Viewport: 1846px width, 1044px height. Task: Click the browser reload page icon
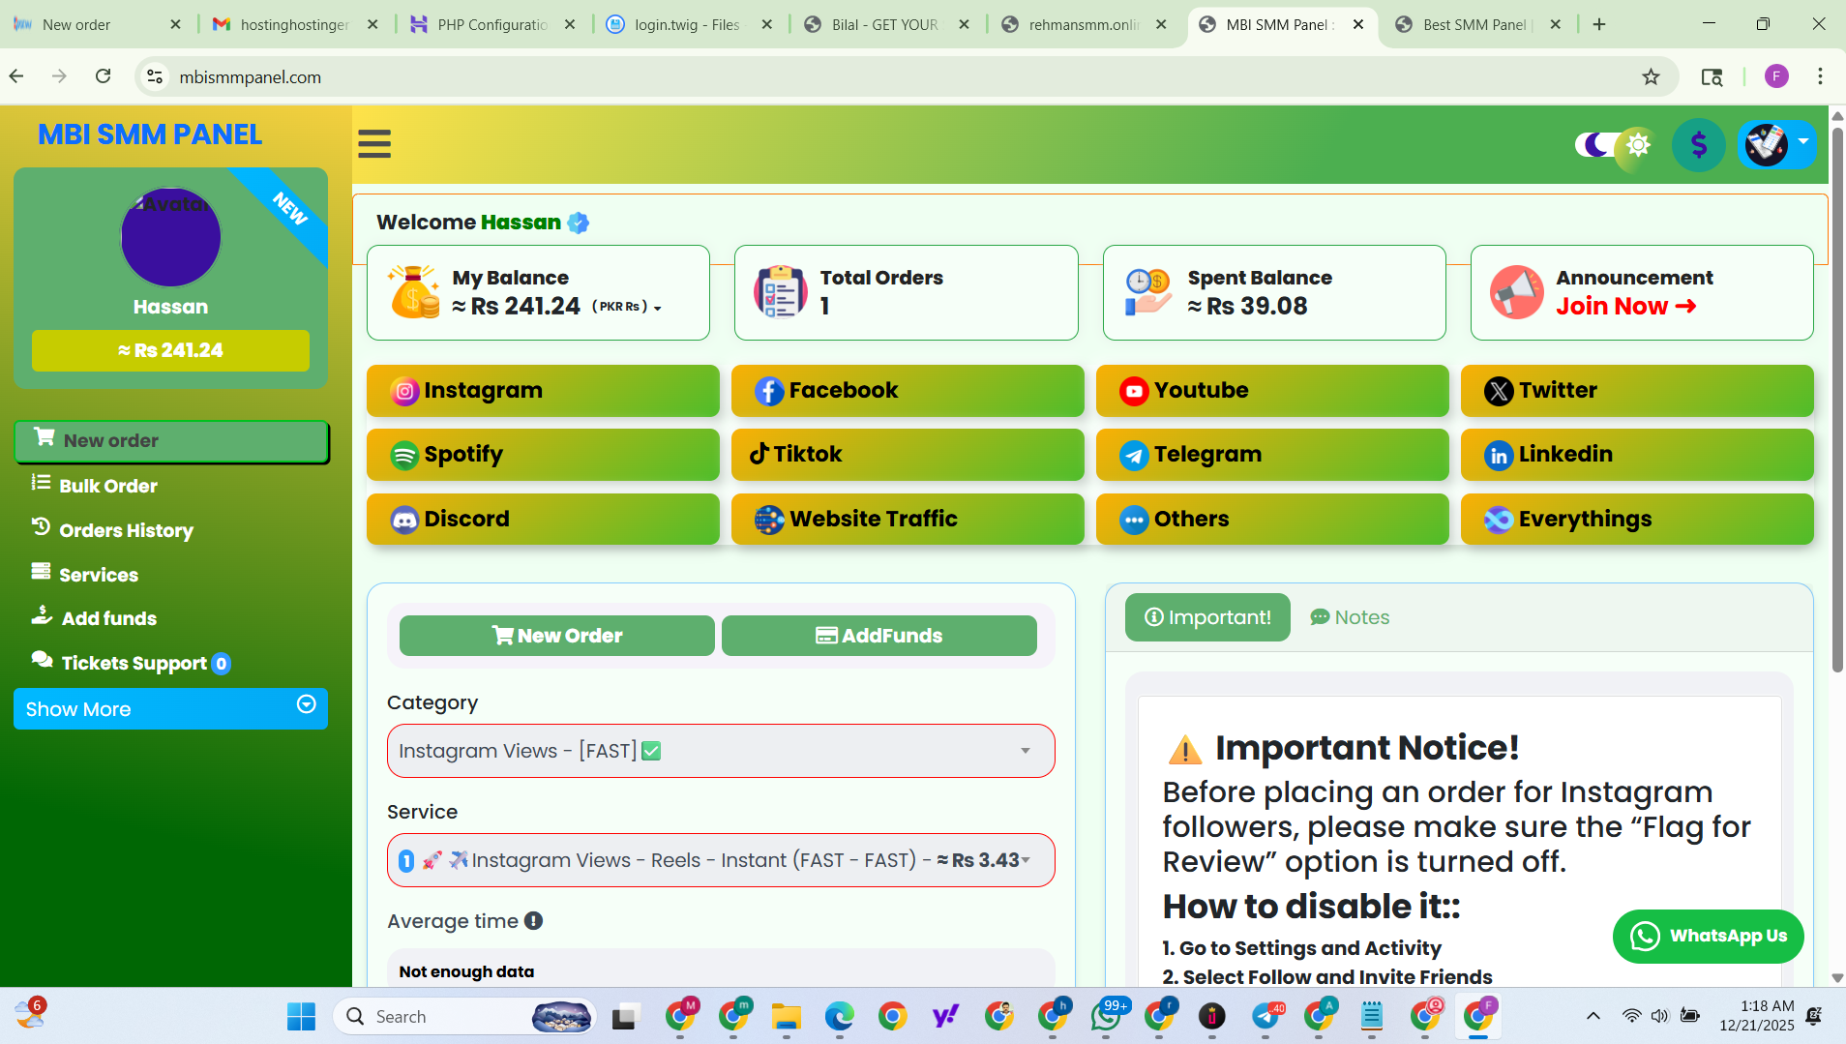point(104,76)
